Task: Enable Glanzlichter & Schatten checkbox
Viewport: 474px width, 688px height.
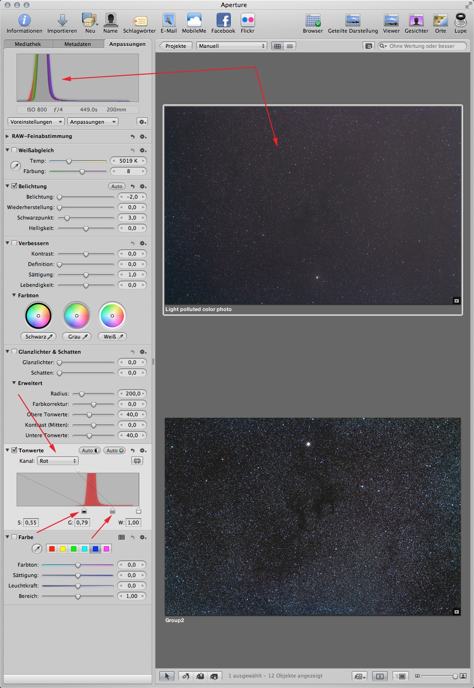Action: pos(14,352)
